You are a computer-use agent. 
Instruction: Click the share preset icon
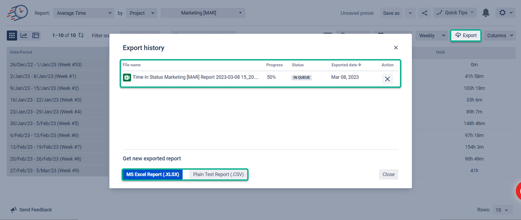click(x=424, y=13)
